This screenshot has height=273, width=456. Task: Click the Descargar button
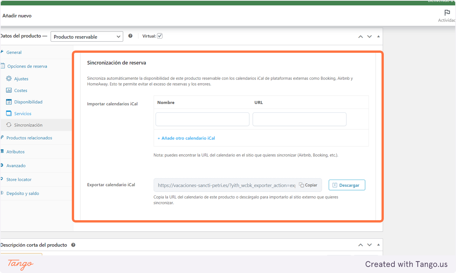pos(347,185)
